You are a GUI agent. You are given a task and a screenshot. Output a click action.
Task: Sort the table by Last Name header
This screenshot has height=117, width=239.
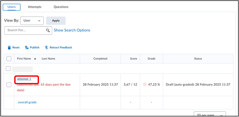(48, 59)
